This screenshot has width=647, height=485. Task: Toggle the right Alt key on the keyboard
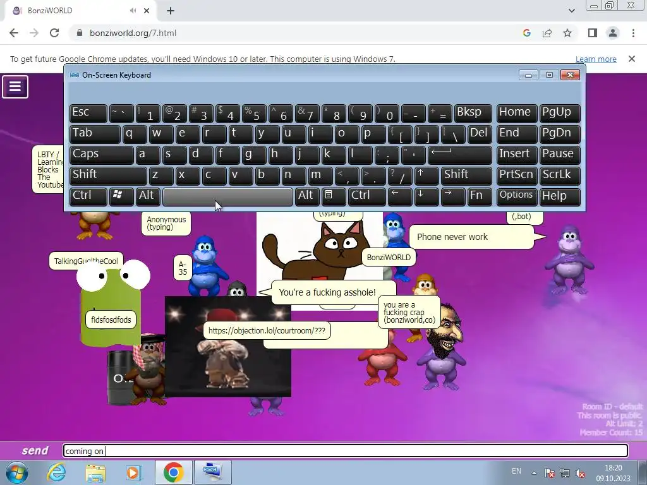click(x=307, y=196)
